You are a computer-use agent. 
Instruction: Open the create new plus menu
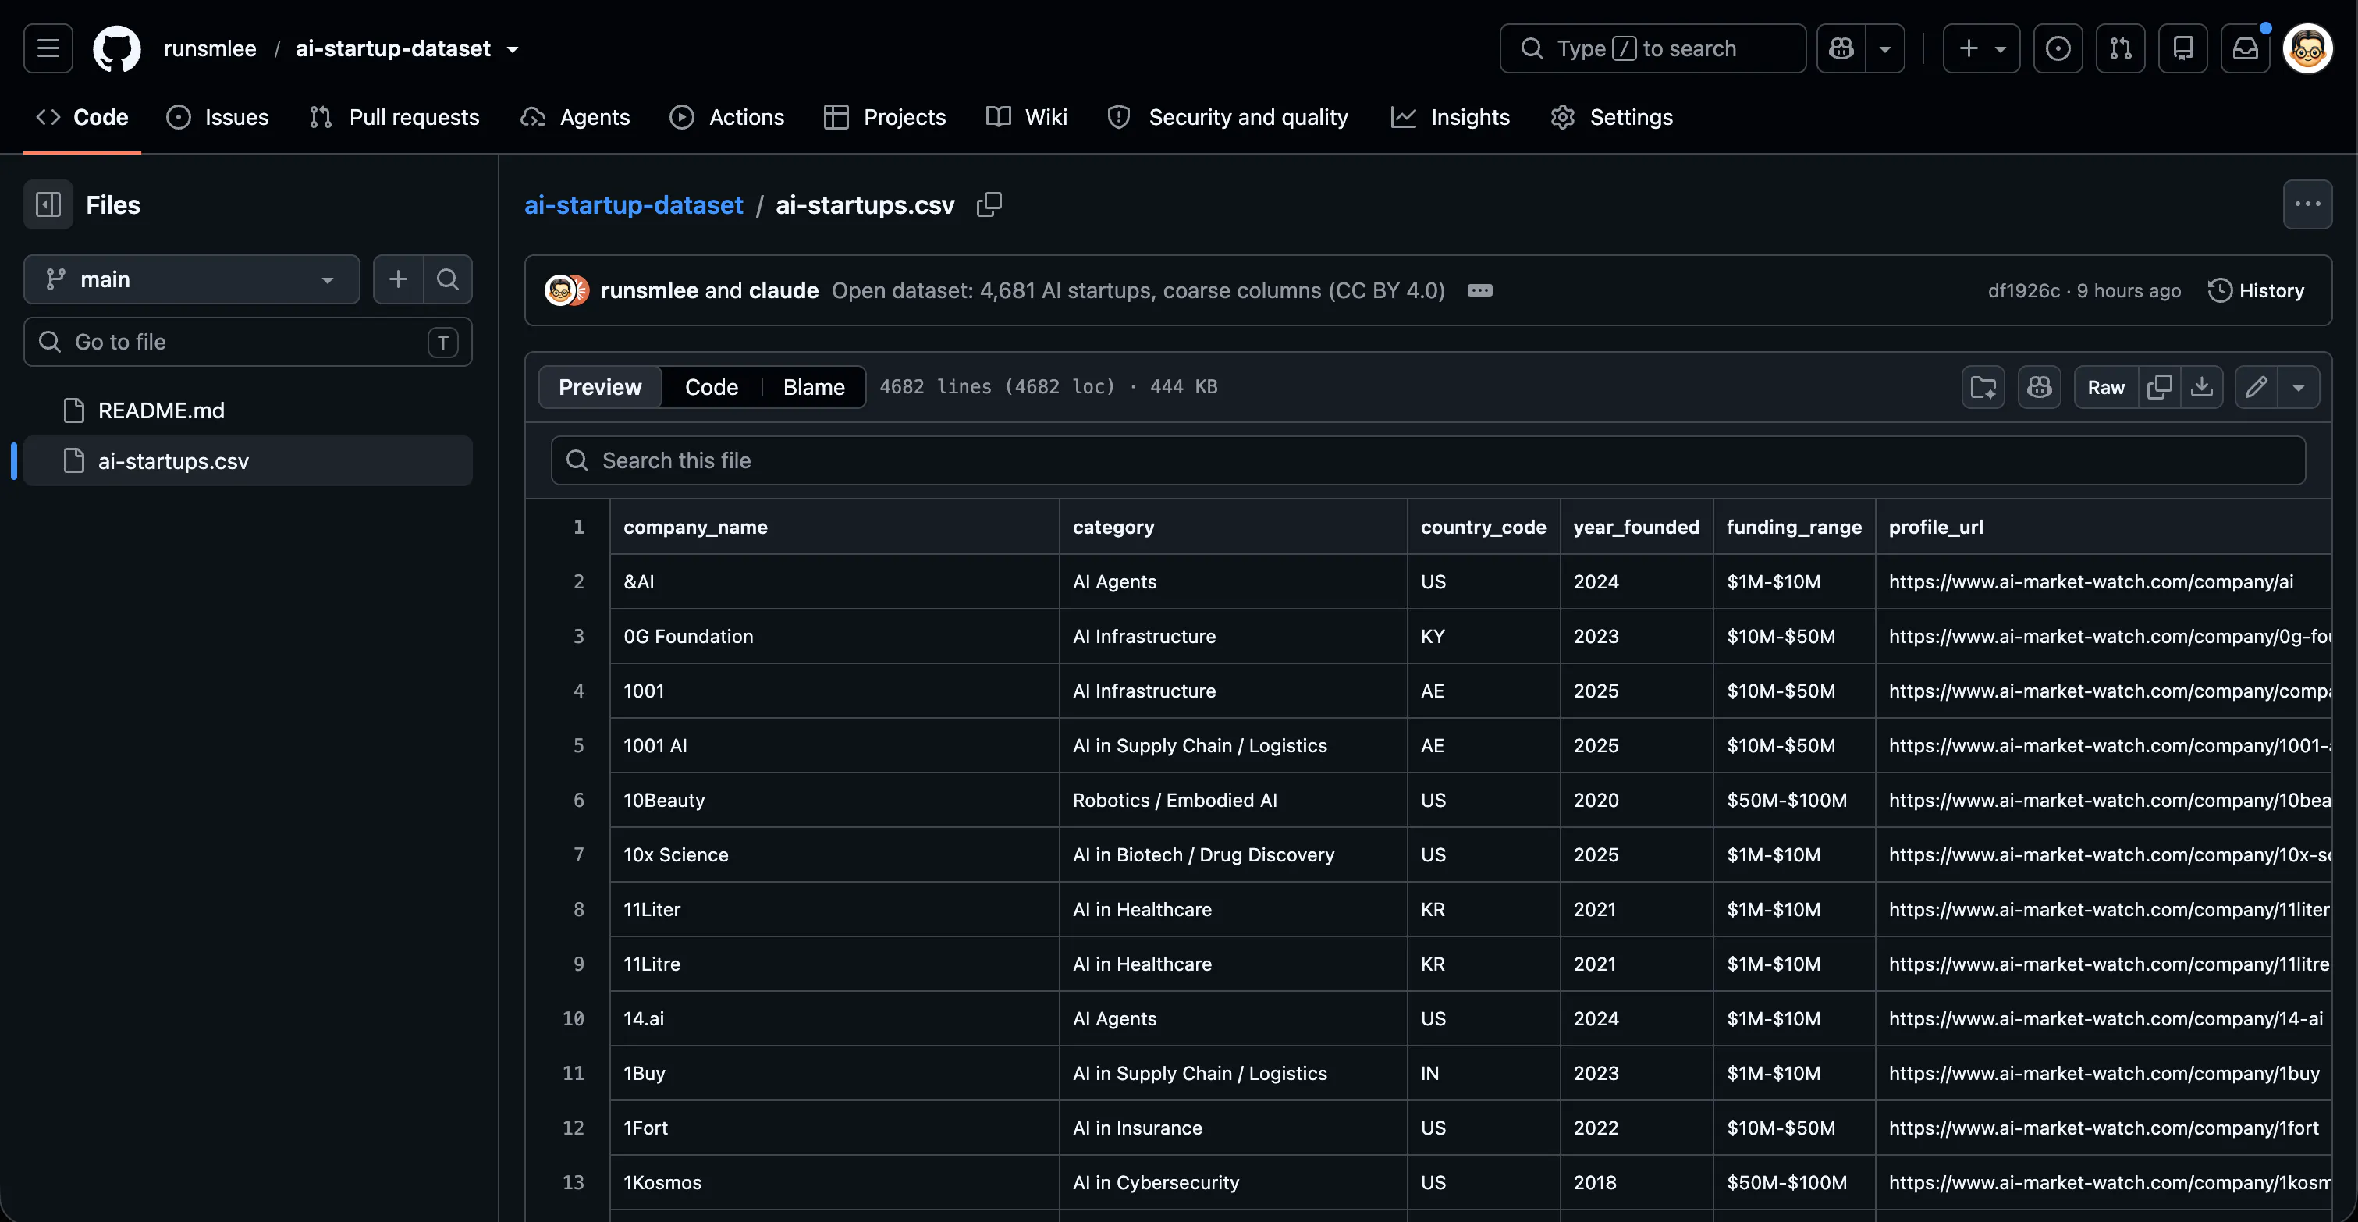click(x=1981, y=48)
